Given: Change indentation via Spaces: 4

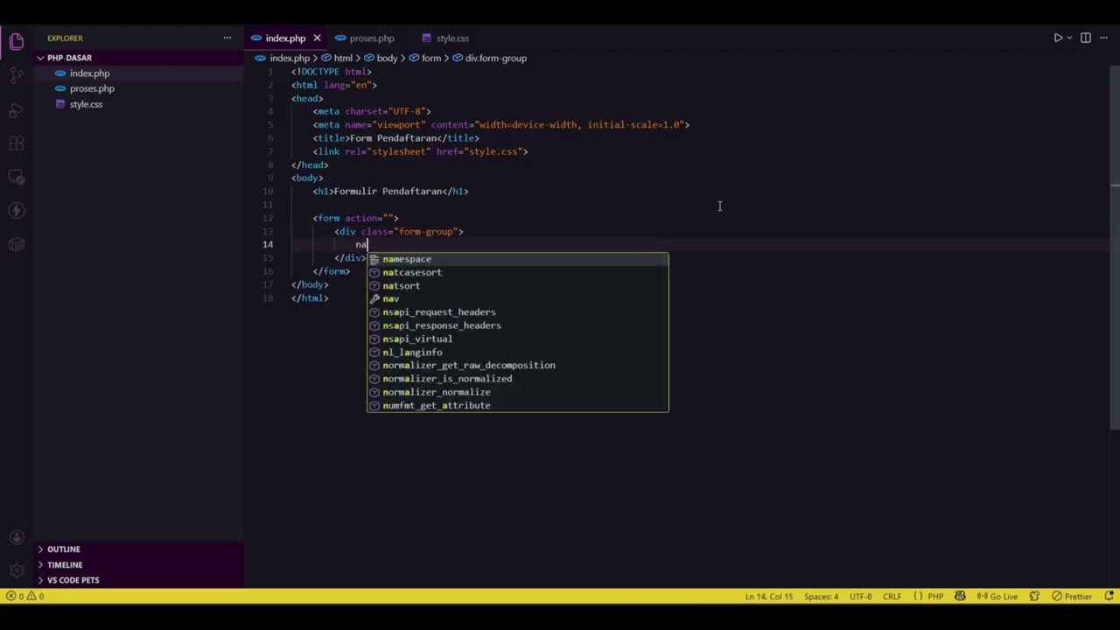Looking at the screenshot, I should point(821,597).
